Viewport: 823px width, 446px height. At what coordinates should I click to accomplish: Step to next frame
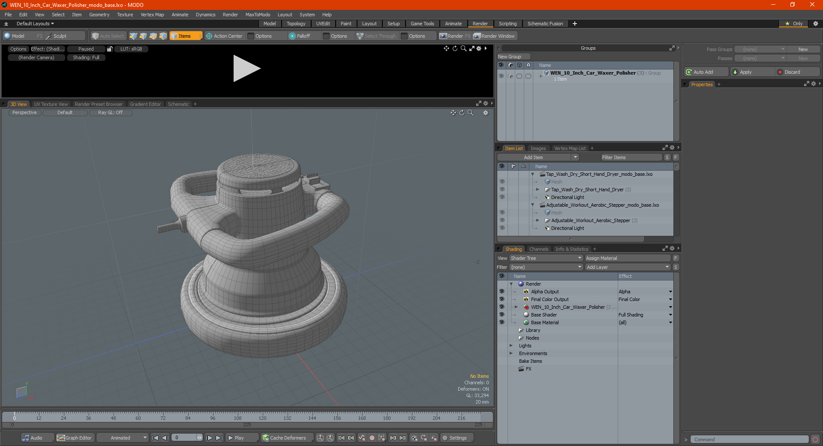tap(209, 438)
